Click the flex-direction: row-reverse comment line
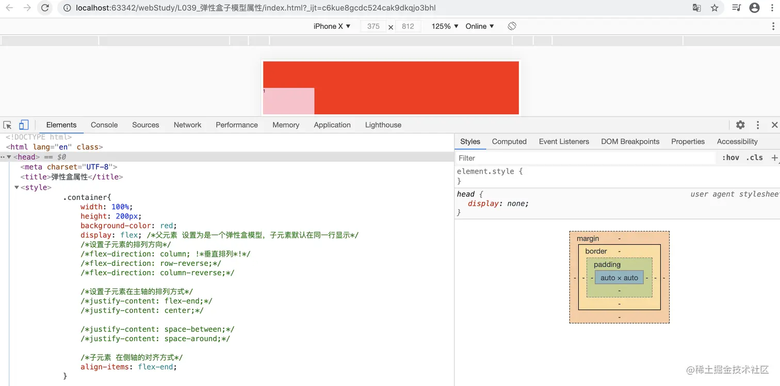This screenshot has width=780, height=386. (x=151, y=263)
